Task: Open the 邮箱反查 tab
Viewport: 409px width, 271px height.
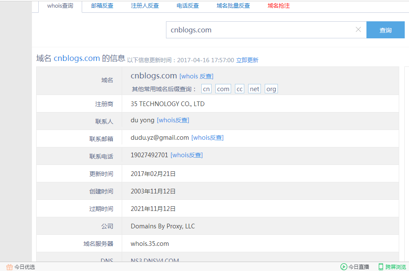Action: tap(102, 6)
